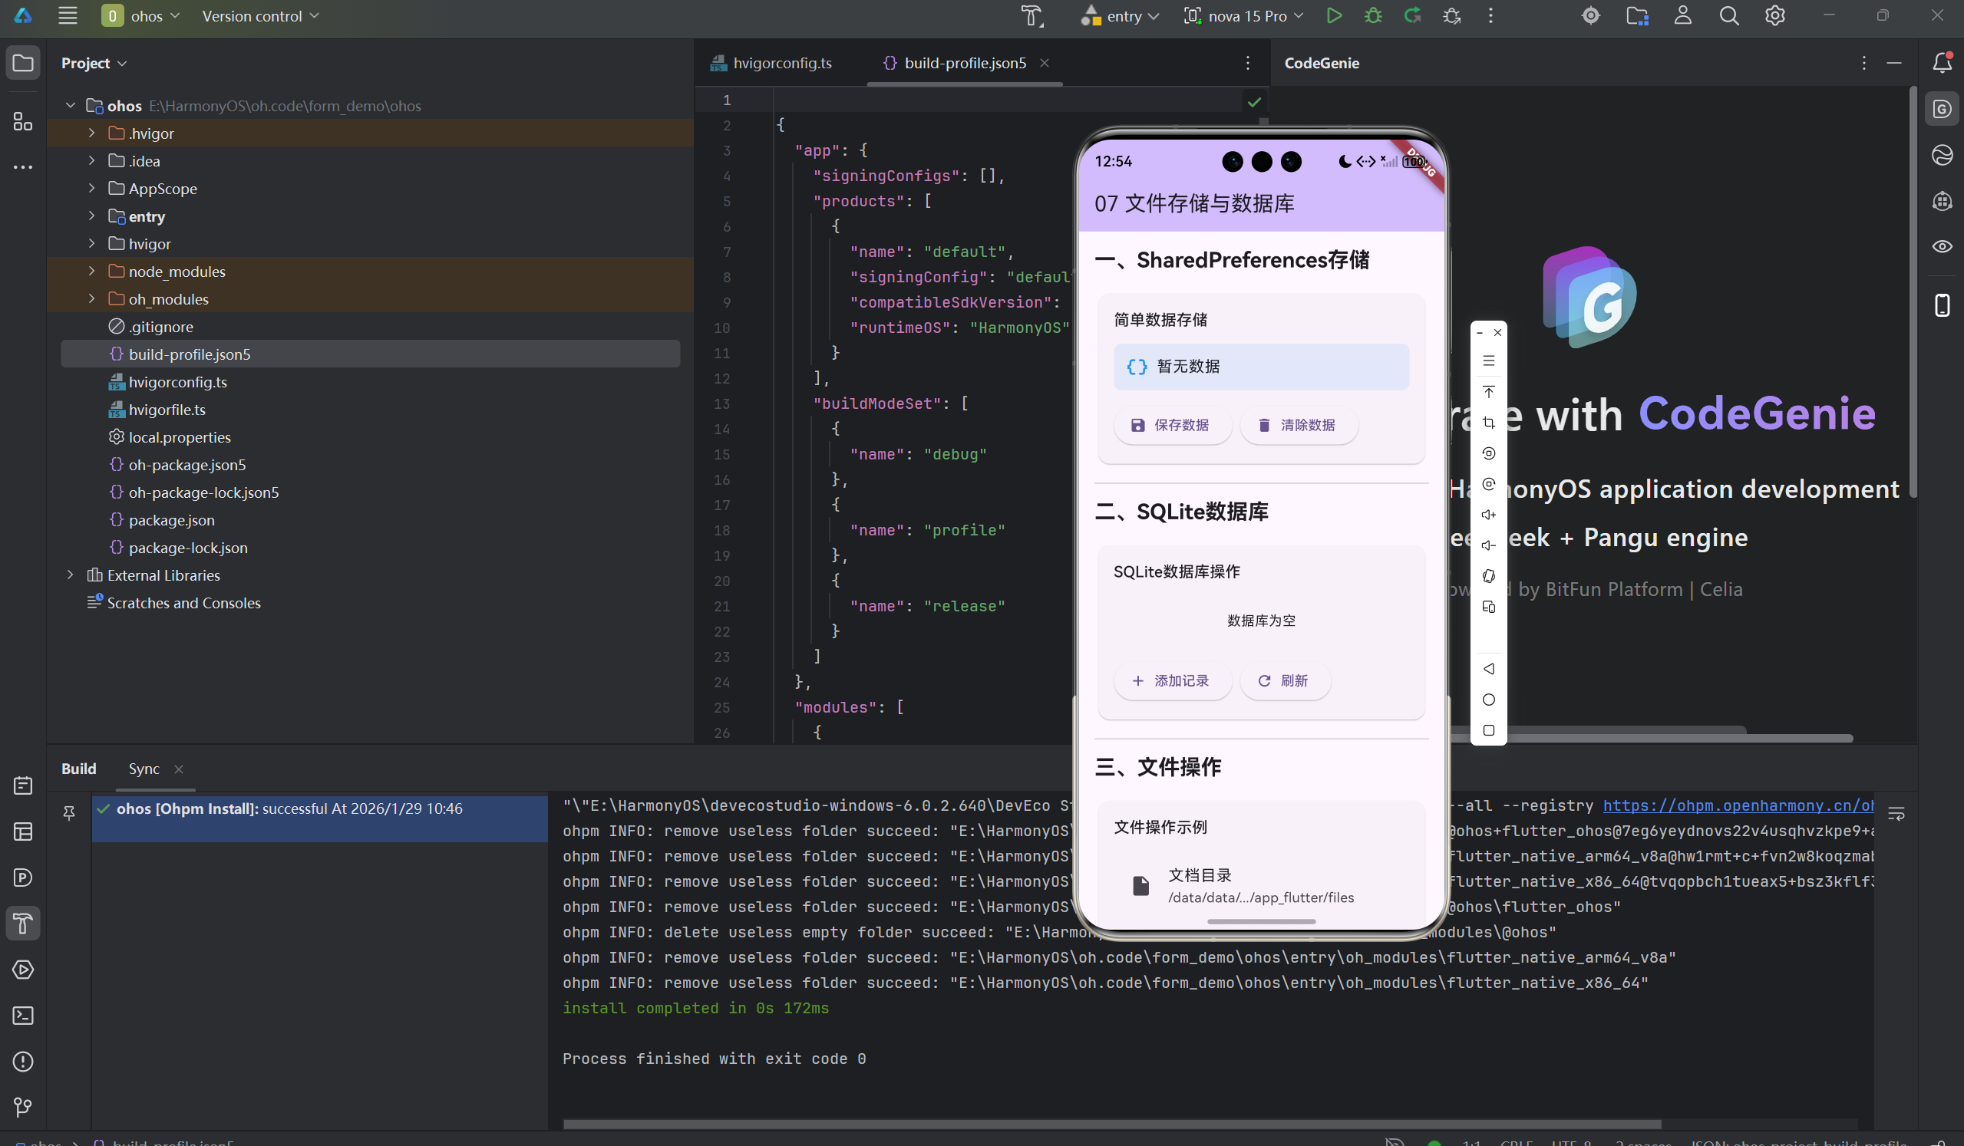Viewport: 1964px width, 1146px height.
Task: Open the Build tool window hammer icon
Action: pos(22,924)
